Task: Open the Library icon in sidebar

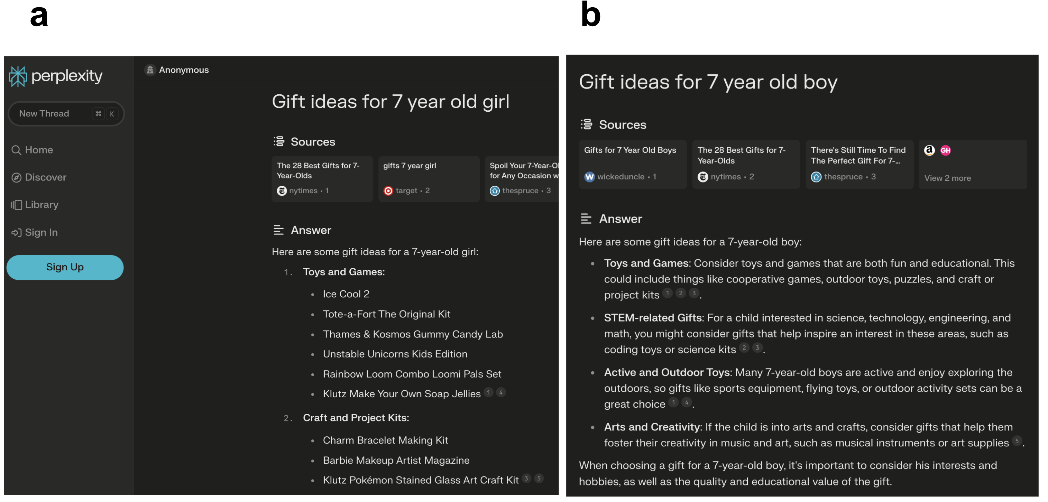Action: [x=16, y=205]
